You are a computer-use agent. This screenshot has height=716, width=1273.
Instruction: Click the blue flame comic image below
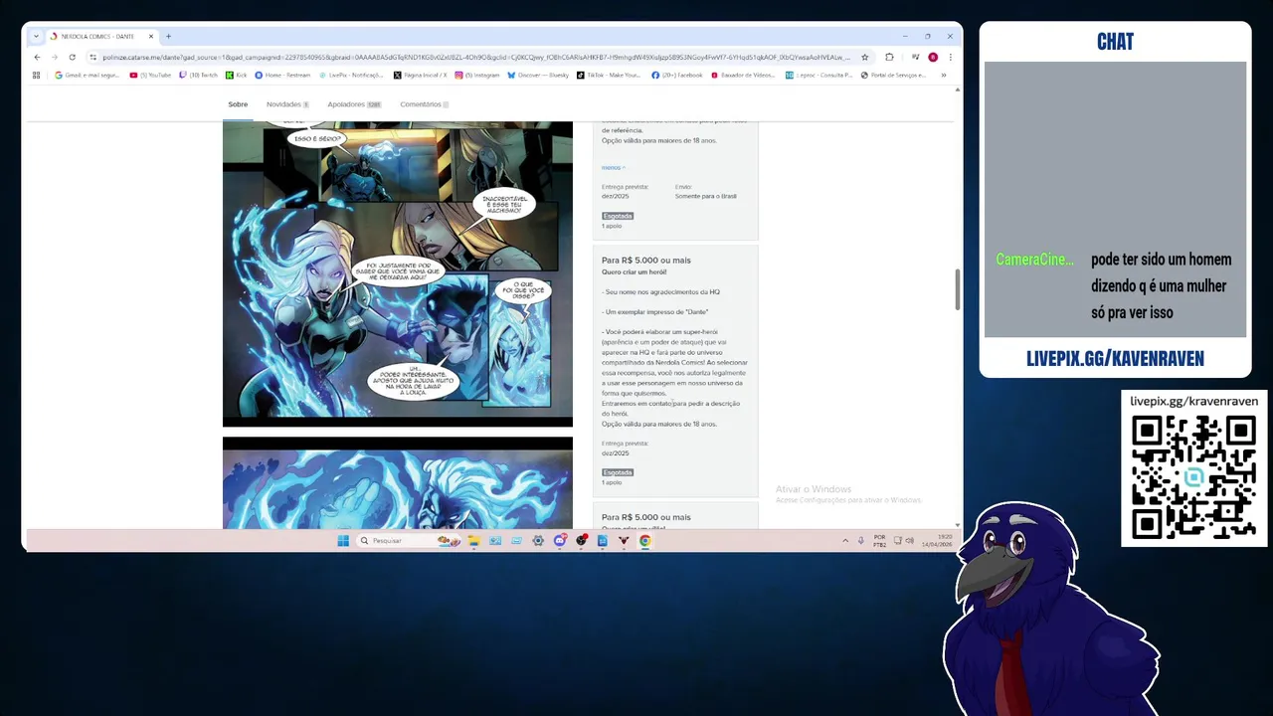(398, 482)
